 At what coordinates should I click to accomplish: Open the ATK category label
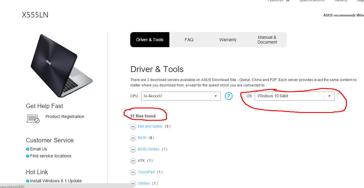(x=141, y=161)
